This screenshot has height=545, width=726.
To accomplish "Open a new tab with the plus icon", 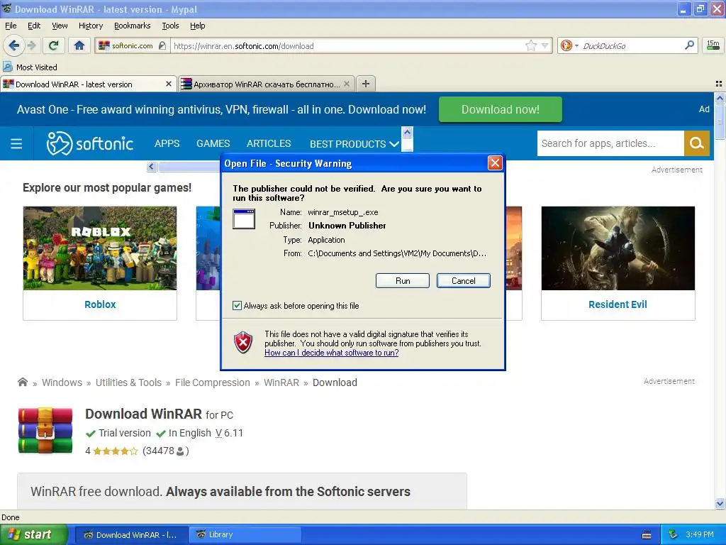I will click(366, 84).
